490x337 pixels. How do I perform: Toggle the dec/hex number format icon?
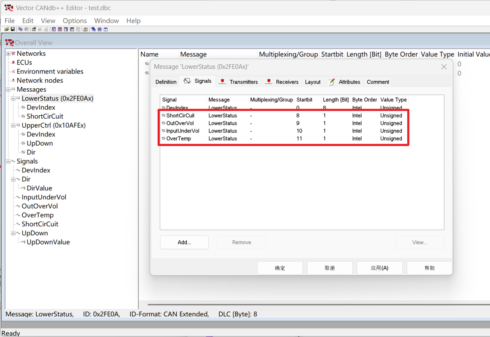[x=86, y=29]
